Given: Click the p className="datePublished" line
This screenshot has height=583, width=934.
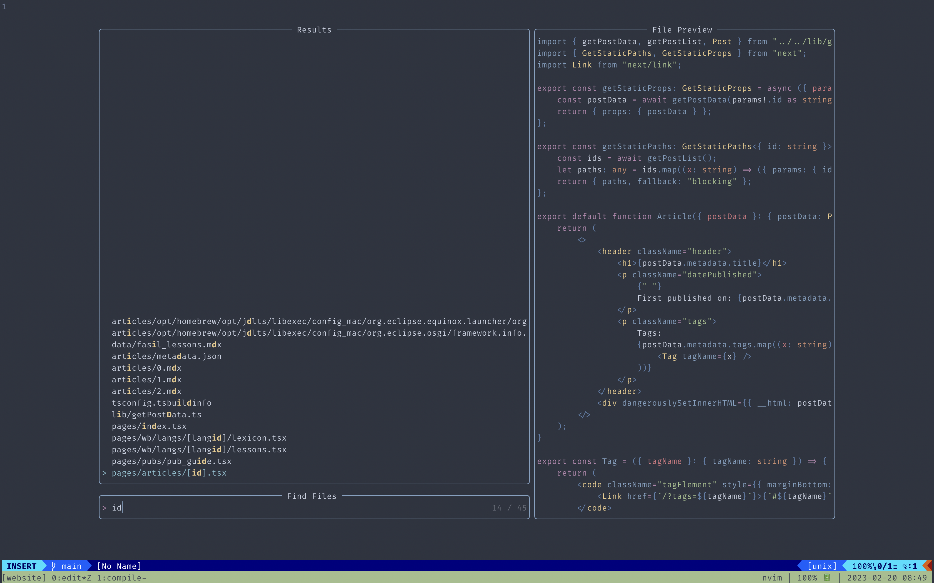Looking at the screenshot, I should coord(689,275).
